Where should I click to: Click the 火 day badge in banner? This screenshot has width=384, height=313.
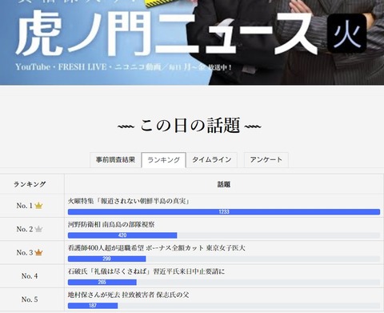[347, 34]
